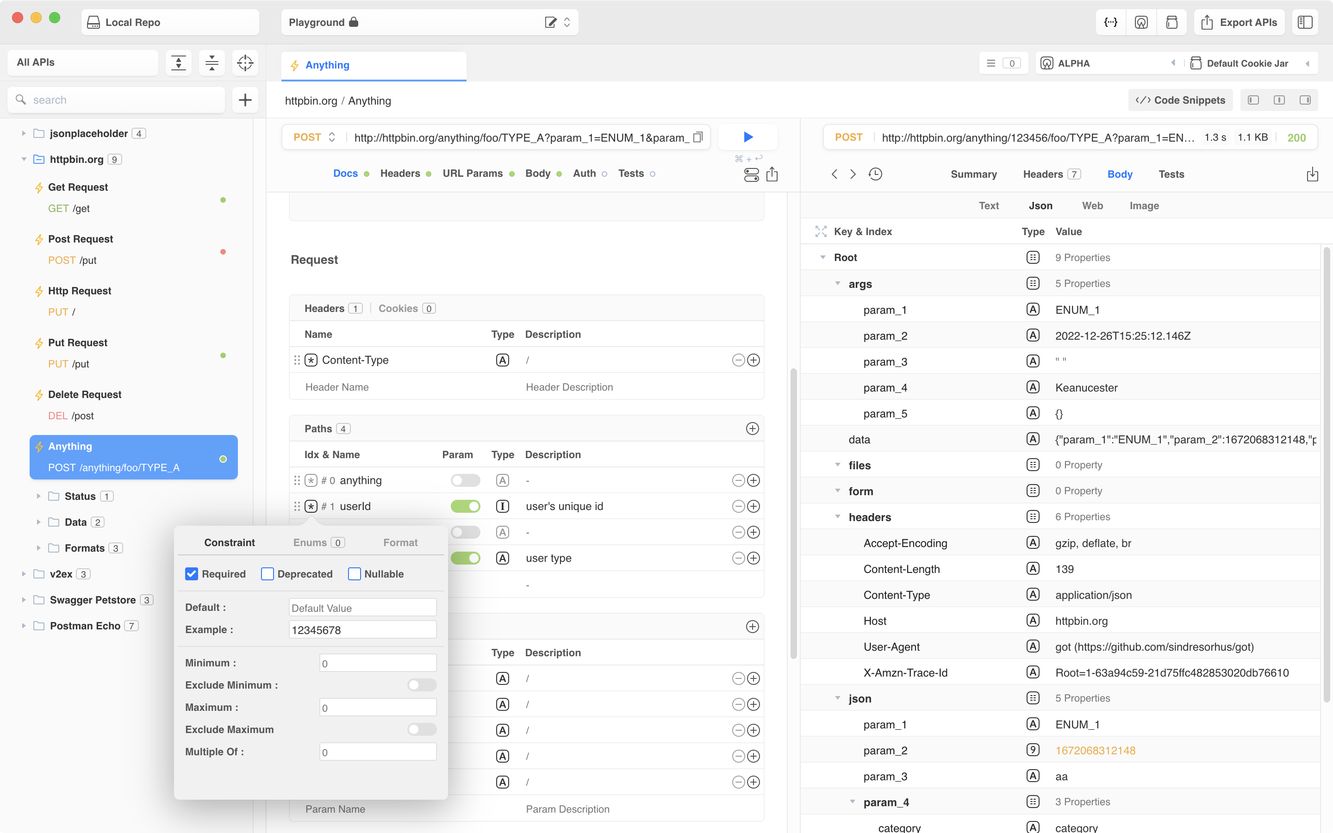Switch response view to Text
Image resolution: width=1333 pixels, height=833 pixels.
click(x=989, y=205)
